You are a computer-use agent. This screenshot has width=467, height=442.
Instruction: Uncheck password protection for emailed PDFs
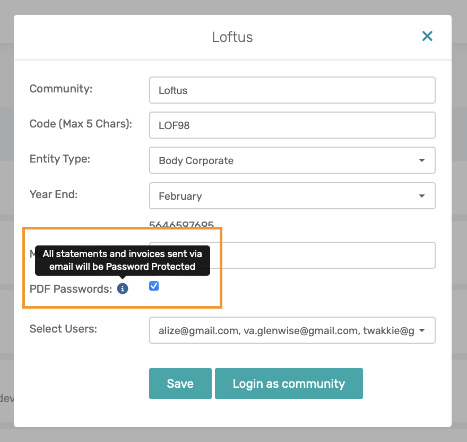pos(153,286)
